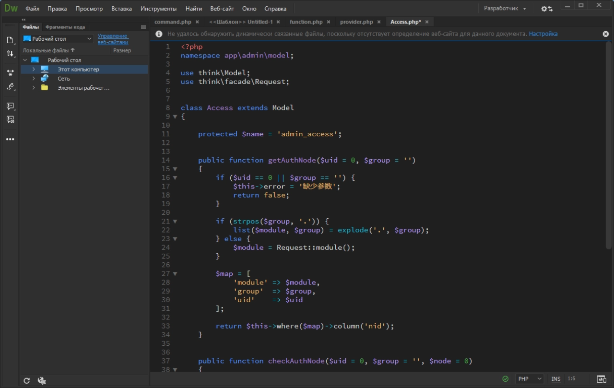Image resolution: width=614 pixels, height=388 pixels.
Task: Collapse code fold at line 9
Action: coord(175,117)
